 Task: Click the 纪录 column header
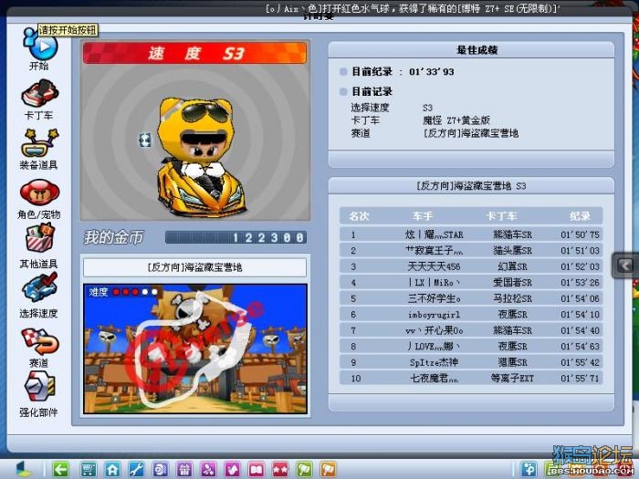[x=580, y=216]
